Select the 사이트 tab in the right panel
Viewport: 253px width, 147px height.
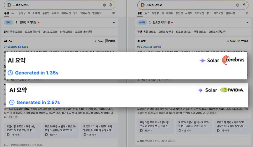[189, 13]
